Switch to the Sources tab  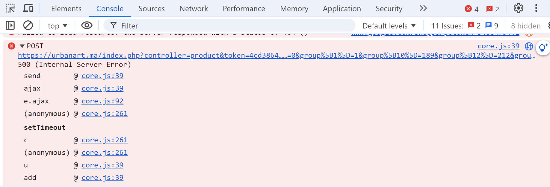152,9
